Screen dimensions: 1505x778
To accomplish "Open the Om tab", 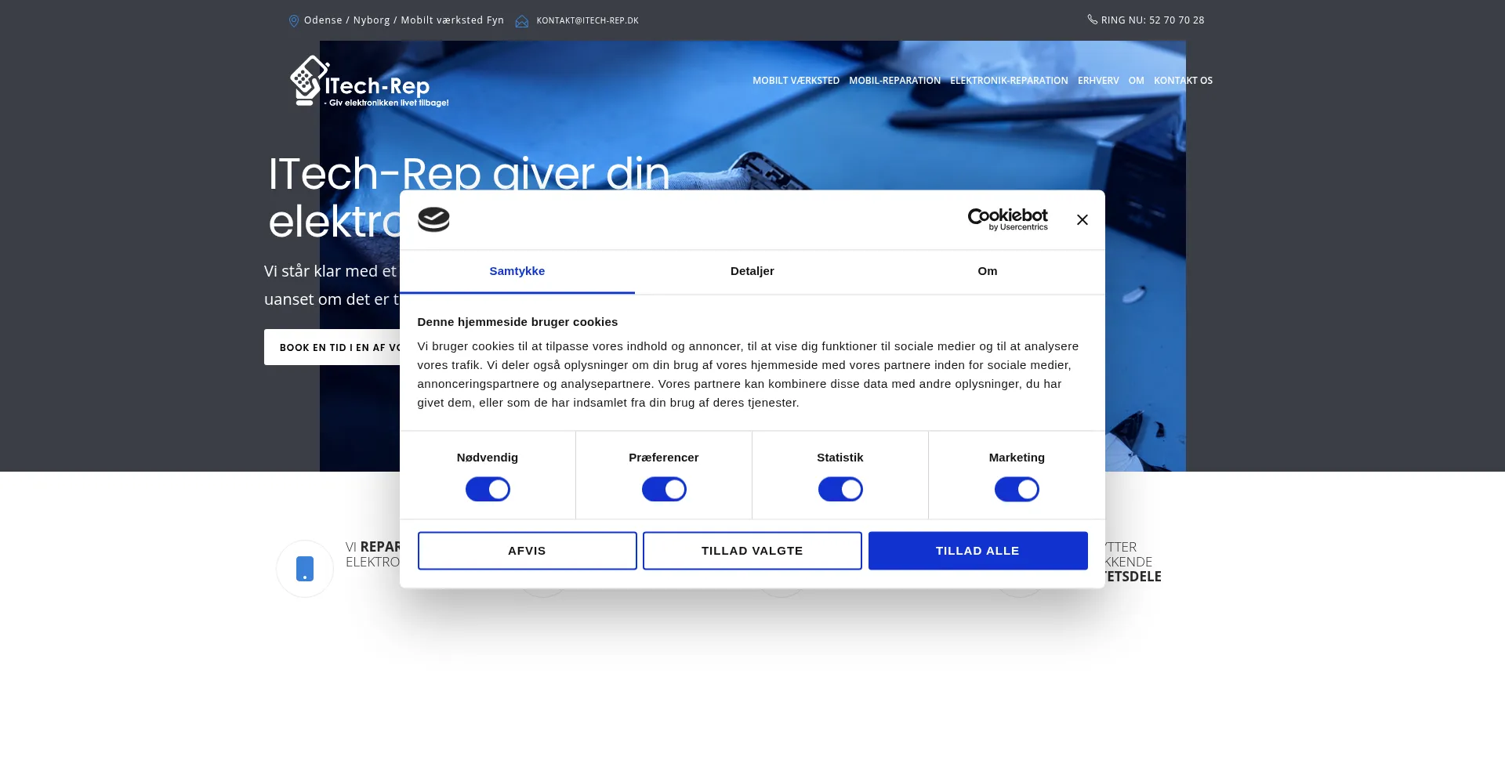I will (988, 271).
